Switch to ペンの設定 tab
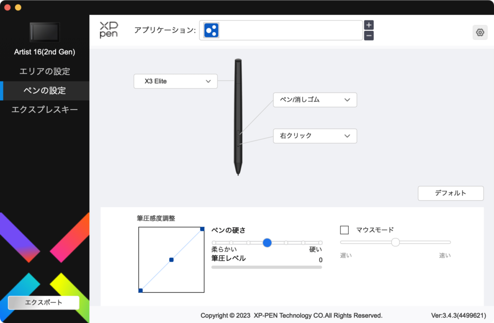 pyautogui.click(x=45, y=90)
